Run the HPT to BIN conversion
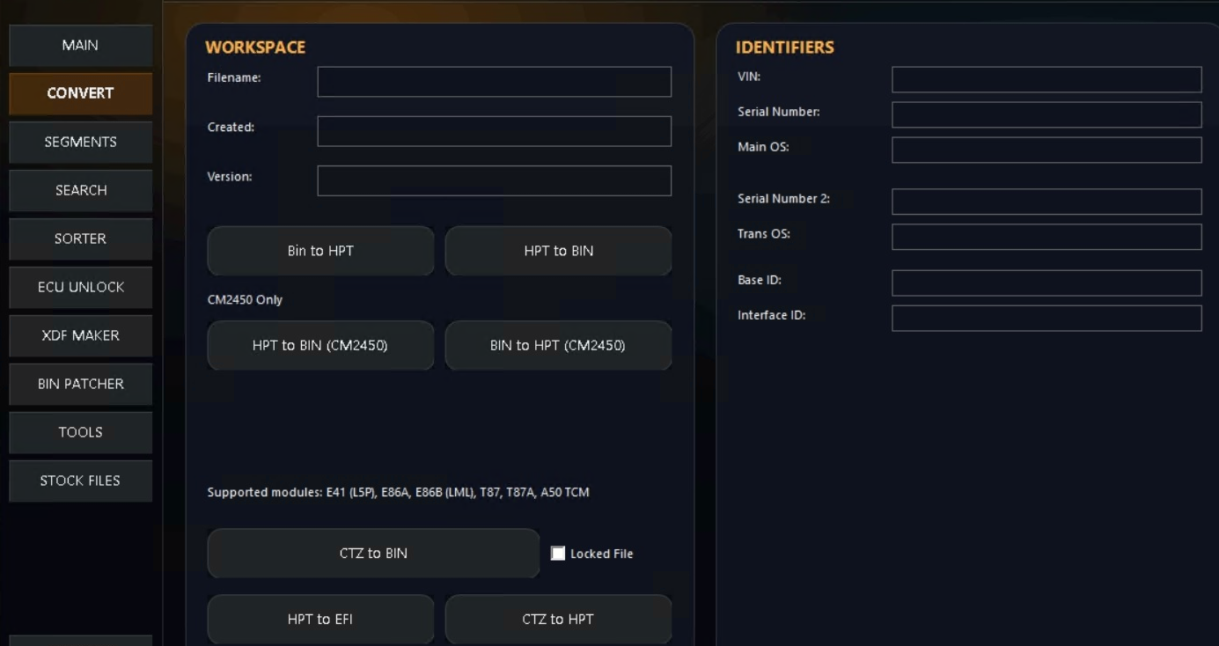Image resolution: width=1219 pixels, height=646 pixels. [x=558, y=251]
